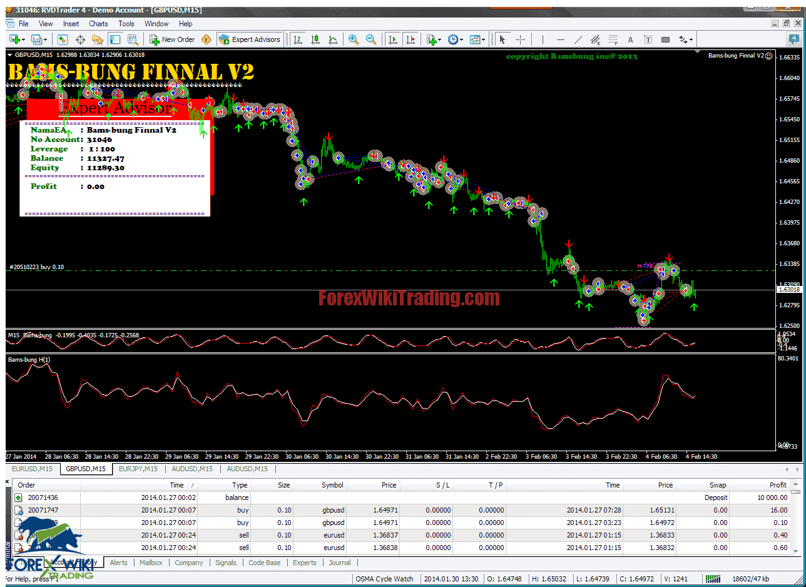Viewport: 806px width, 587px height.
Task: Open the Signals terminal tab
Action: (x=226, y=563)
